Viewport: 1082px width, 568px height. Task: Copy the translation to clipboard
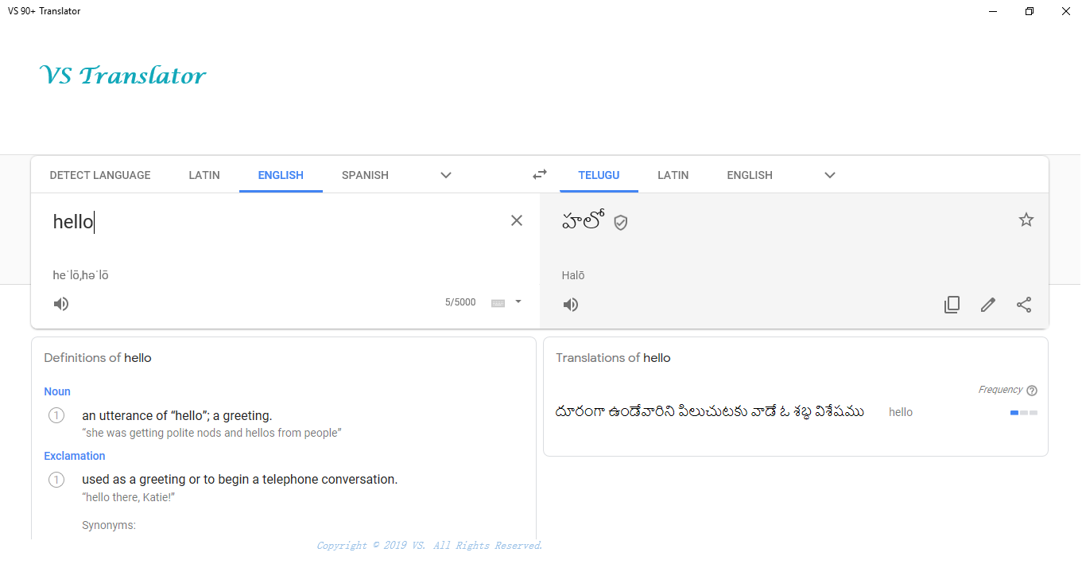pos(952,305)
